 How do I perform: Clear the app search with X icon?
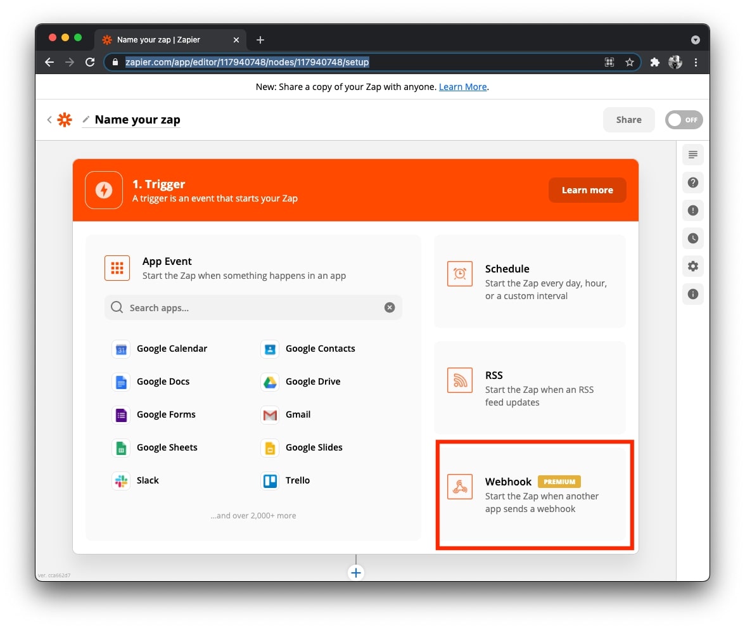pos(390,307)
